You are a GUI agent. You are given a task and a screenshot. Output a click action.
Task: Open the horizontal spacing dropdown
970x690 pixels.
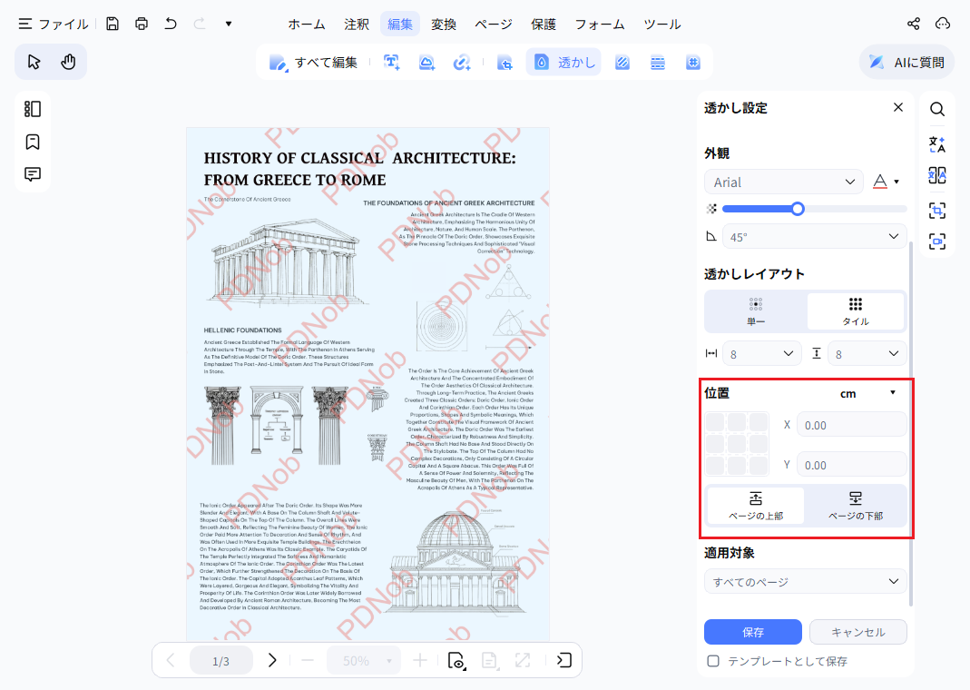(x=762, y=354)
